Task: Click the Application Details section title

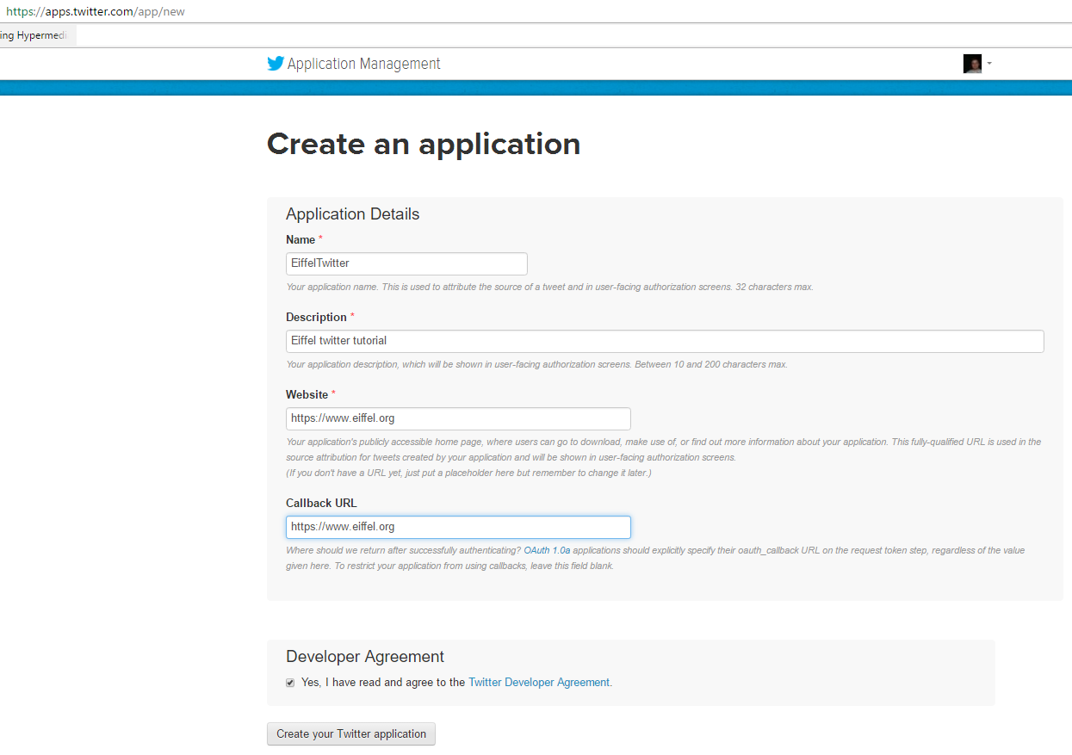Action: click(353, 214)
